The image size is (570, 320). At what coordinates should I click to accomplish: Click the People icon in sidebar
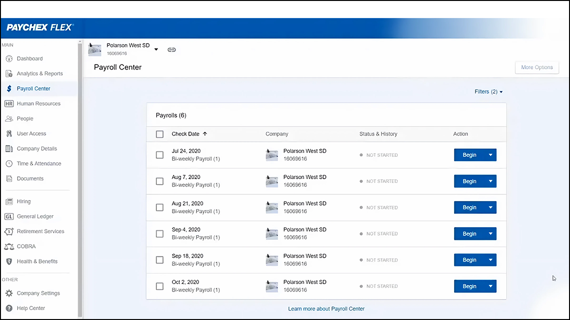(9, 119)
